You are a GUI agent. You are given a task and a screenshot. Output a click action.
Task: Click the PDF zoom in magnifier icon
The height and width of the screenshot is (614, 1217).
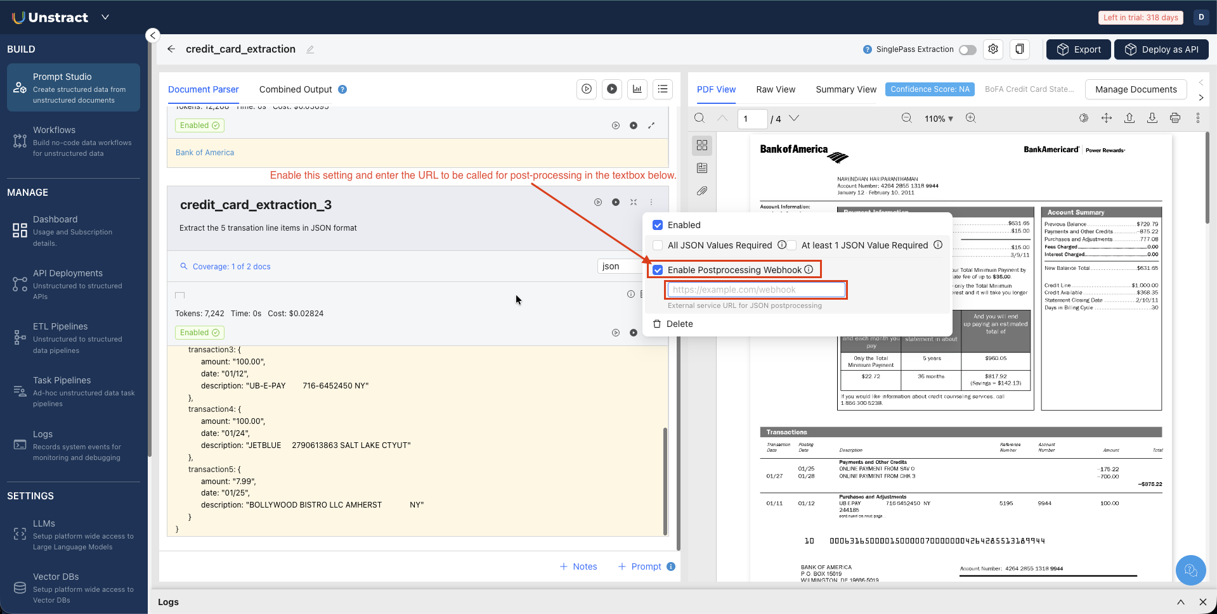coord(970,118)
